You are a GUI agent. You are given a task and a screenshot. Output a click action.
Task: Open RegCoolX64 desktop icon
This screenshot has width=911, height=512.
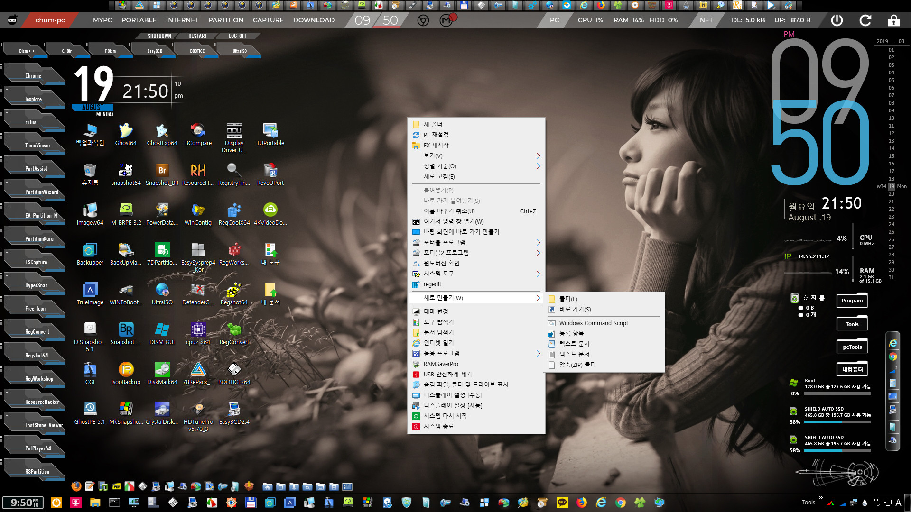pos(234,214)
